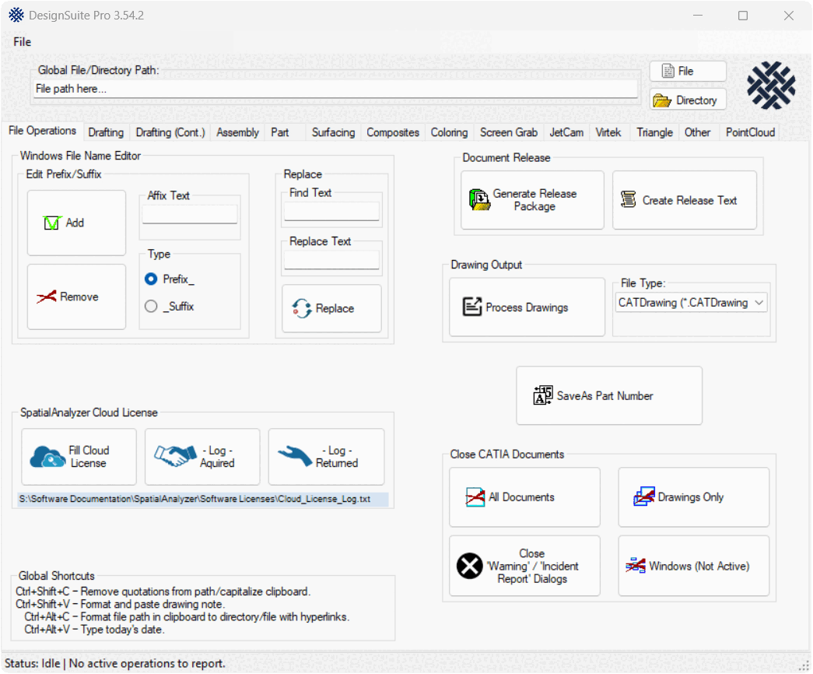Switch to the Drafting (Cont.) tab
Screen dimensions: 813x674
tap(170, 132)
